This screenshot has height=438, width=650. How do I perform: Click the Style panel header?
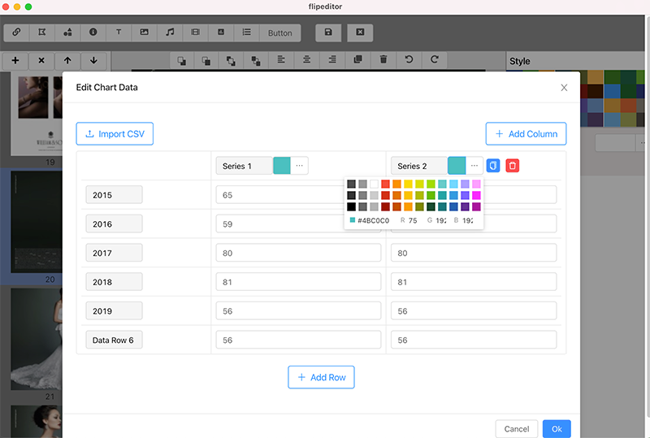point(519,62)
